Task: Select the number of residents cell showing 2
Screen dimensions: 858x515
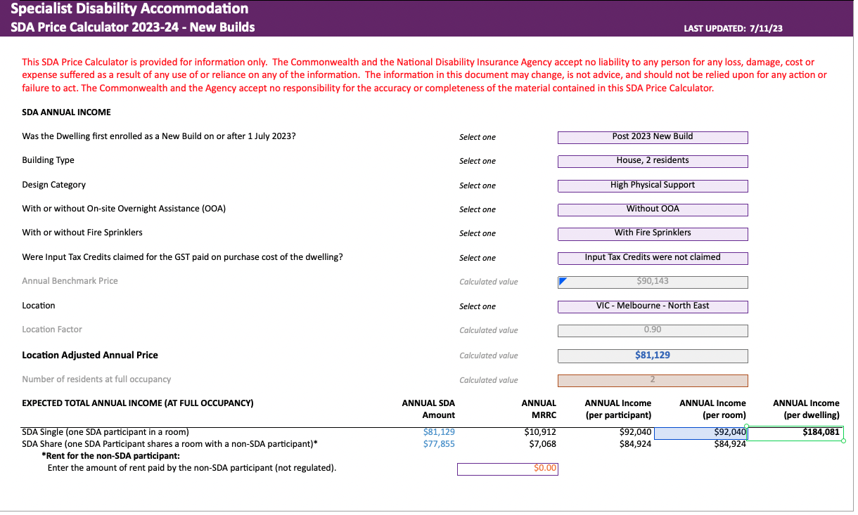Action: 653,380
